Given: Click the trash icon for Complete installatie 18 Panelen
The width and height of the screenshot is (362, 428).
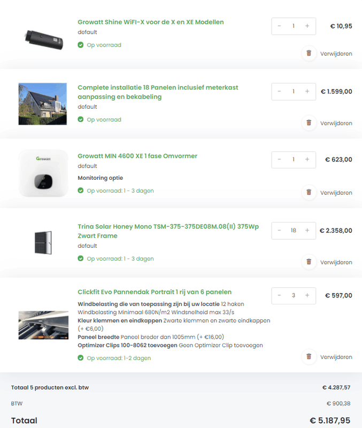Looking at the screenshot, I should coord(309,123).
